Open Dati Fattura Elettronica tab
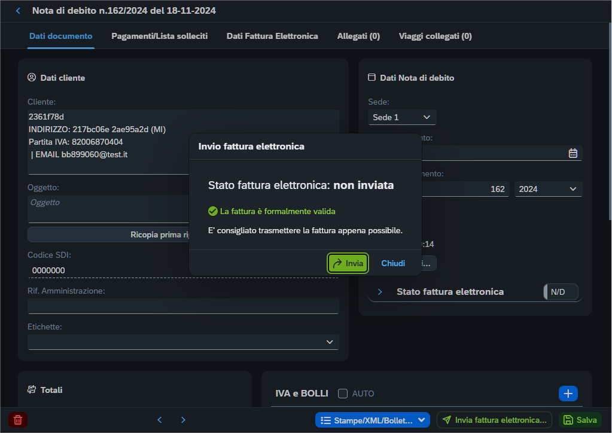612x433 pixels. 272,36
